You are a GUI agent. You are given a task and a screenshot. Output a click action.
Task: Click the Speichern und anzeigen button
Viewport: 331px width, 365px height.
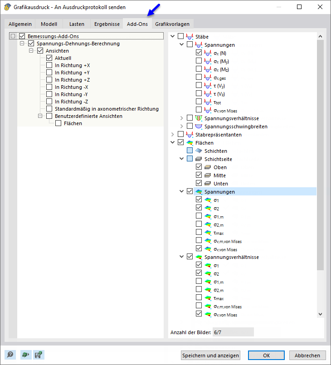point(210,355)
